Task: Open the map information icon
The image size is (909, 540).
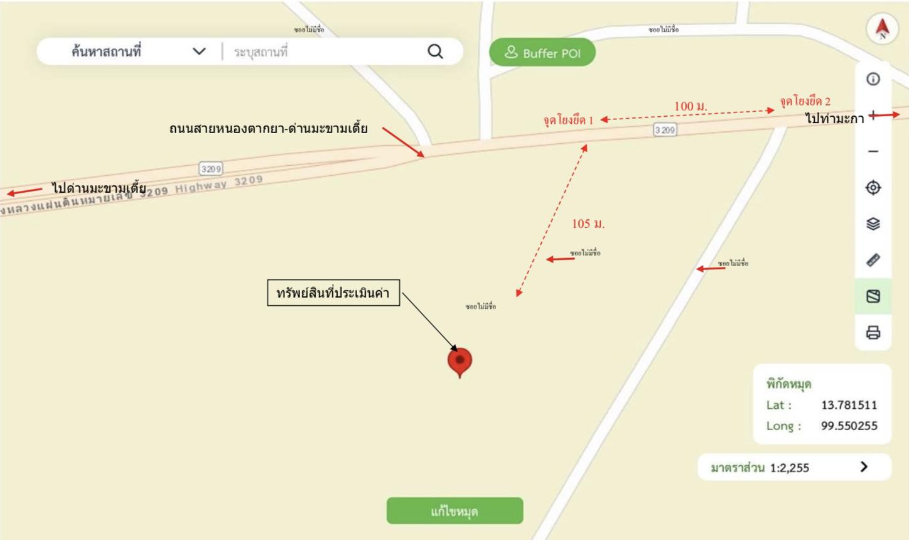Action: pos(873,79)
